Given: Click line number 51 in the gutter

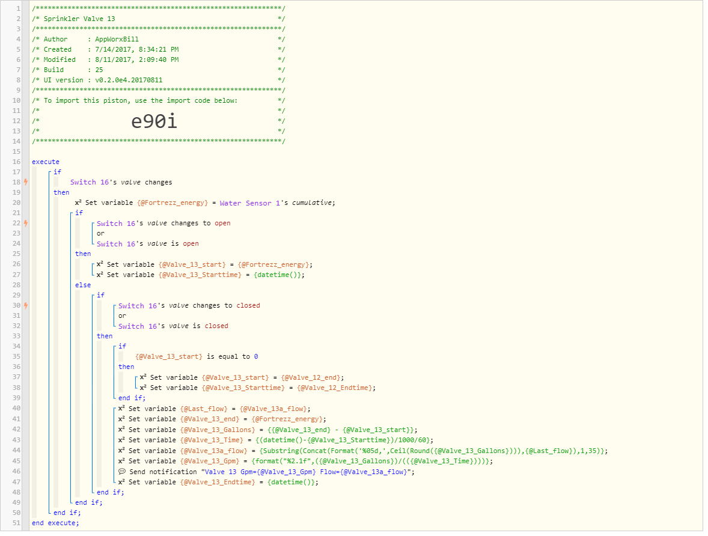Looking at the screenshot, I should (x=16, y=523).
